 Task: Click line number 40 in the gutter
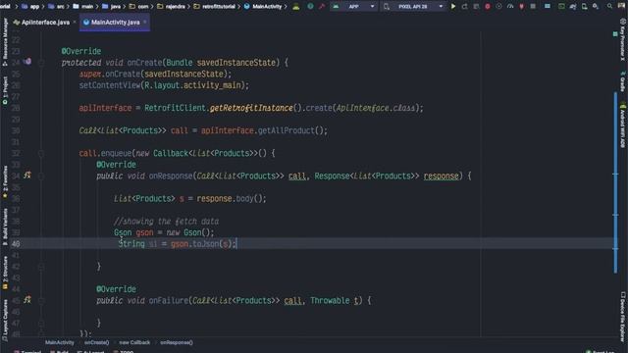pyautogui.click(x=16, y=244)
